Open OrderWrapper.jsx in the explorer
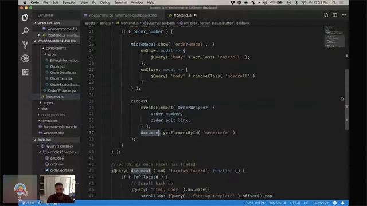Image resolution: width=367 pixels, height=206 pixels. [x=62, y=90]
